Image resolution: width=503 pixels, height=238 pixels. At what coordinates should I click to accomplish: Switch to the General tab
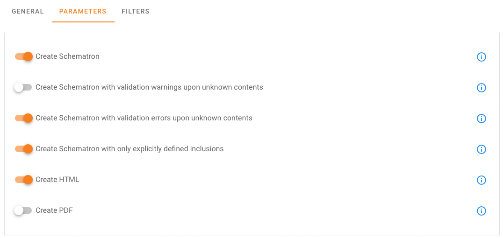[28, 11]
